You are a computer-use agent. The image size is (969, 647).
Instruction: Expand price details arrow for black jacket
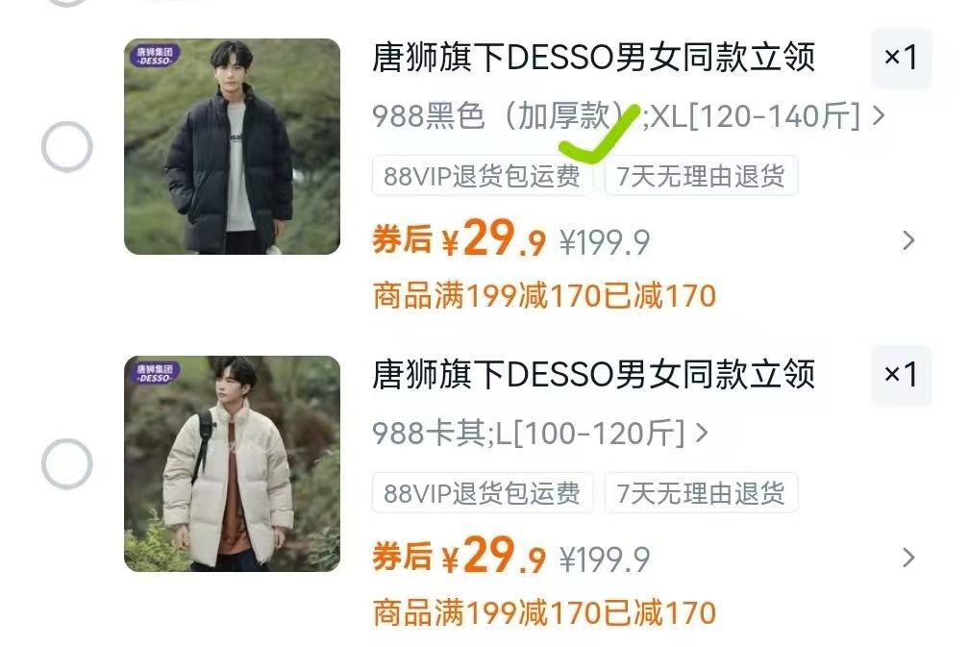907,240
